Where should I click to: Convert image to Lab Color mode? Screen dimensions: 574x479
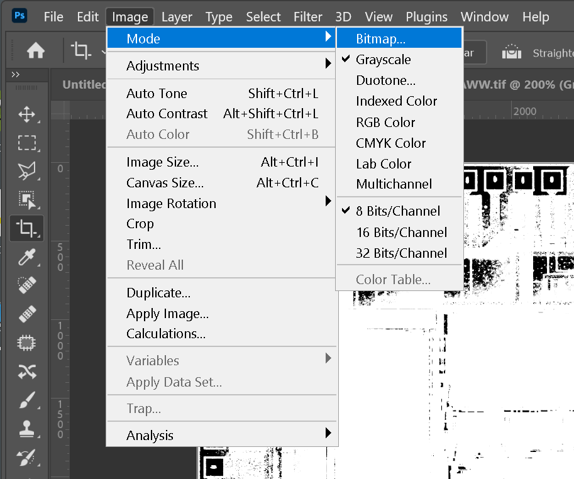[399, 164]
